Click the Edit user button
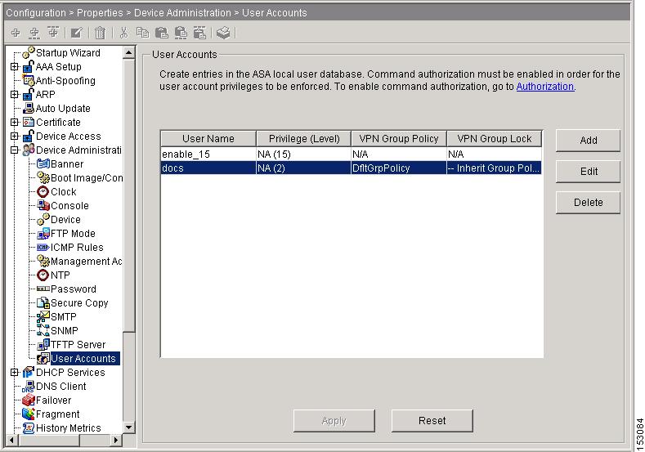The image size is (645, 452). pos(588,172)
